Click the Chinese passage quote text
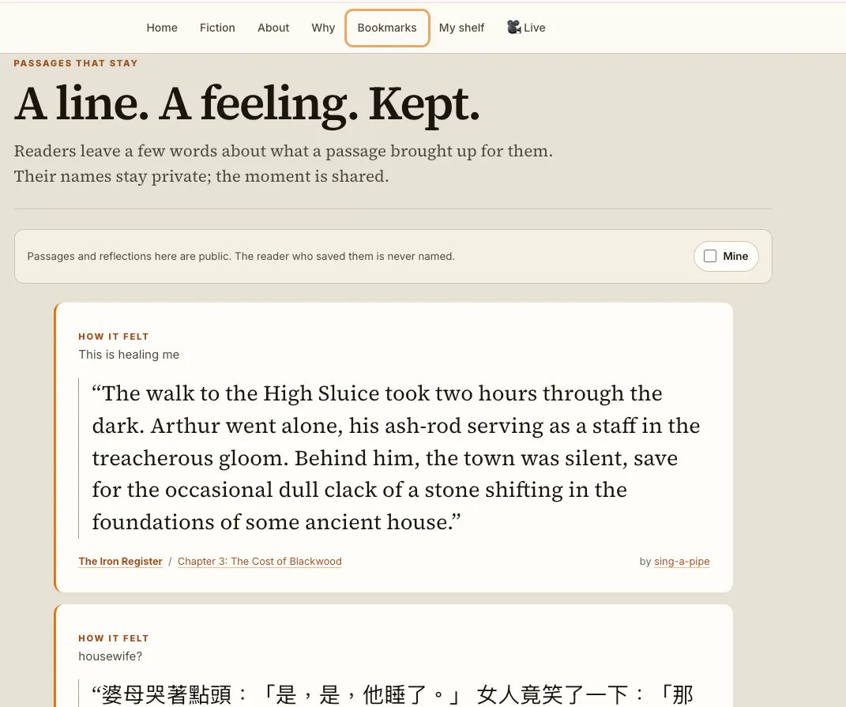This screenshot has height=707, width=846. tap(393, 694)
